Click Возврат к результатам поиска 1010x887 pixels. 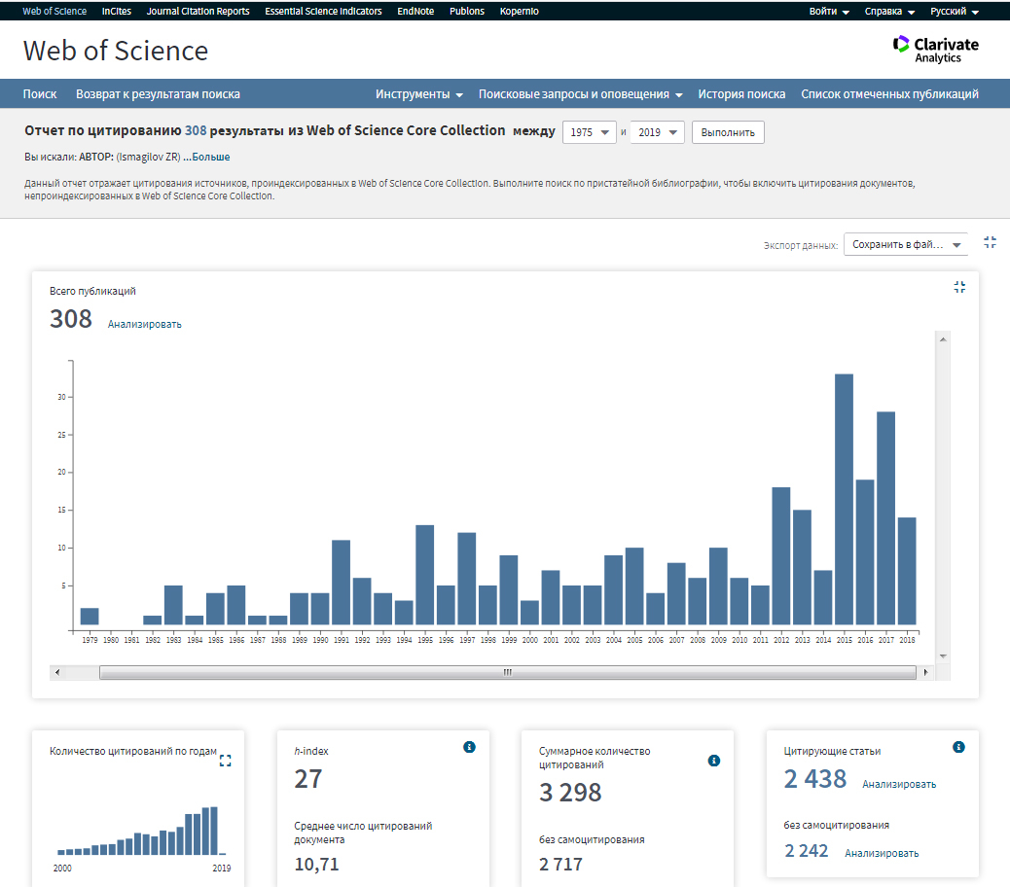point(158,94)
